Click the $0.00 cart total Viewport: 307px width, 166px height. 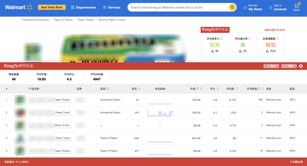pos(296,10)
